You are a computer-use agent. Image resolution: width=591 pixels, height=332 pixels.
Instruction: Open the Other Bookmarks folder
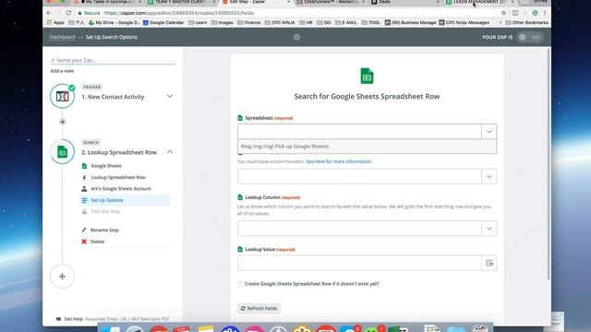click(x=526, y=22)
